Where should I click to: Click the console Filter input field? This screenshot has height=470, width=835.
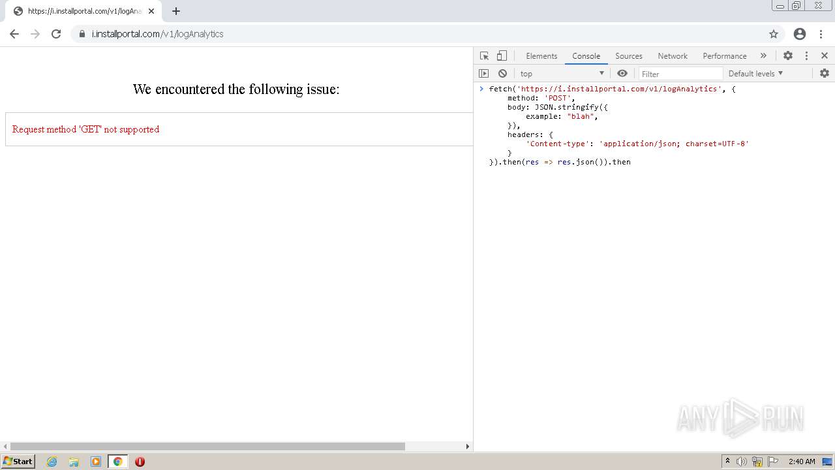[680, 74]
